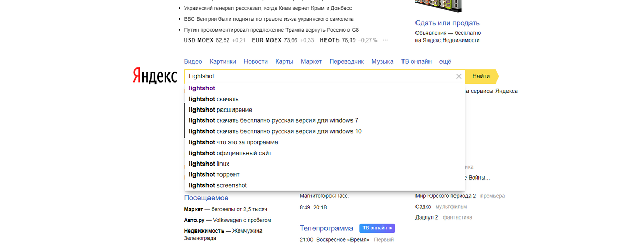Viewport: 624px width, 245px height.
Task: Open news about ВВС Венгрии
Action: [x=268, y=19]
